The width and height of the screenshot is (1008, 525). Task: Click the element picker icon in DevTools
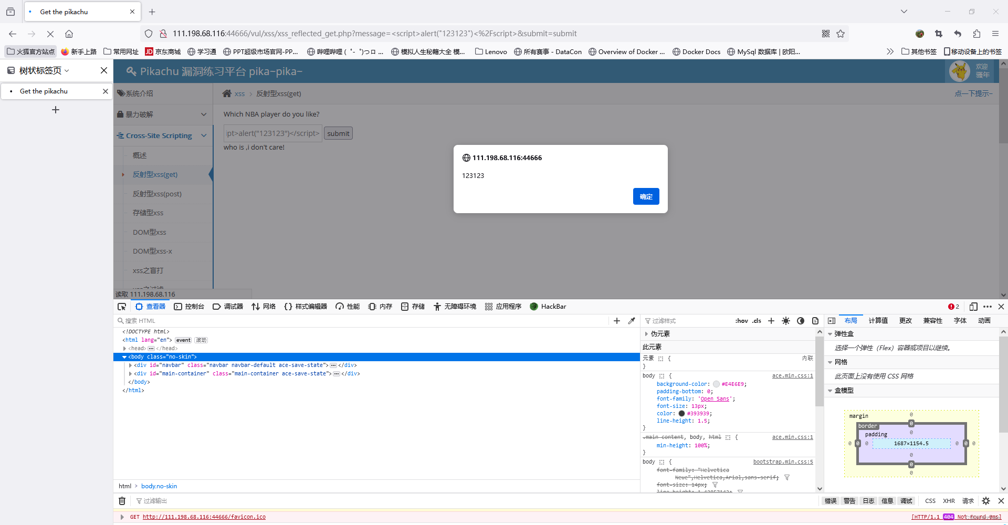(122, 307)
